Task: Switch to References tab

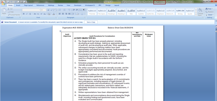Action: tap(40, 5)
